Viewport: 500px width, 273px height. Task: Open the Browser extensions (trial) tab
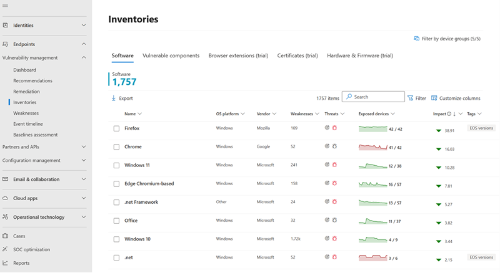(x=238, y=55)
